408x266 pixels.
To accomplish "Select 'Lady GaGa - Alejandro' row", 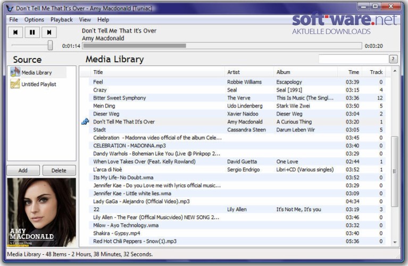I will pyautogui.click(x=237, y=202).
